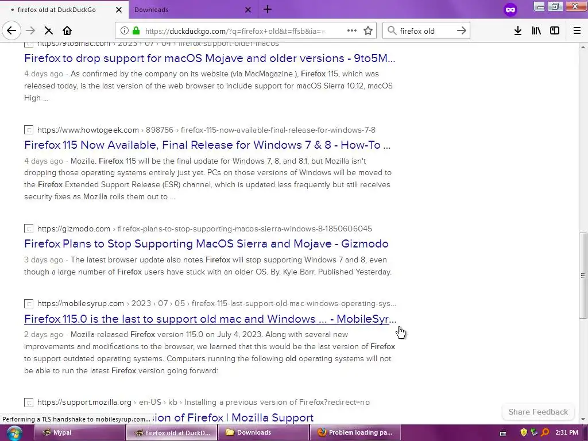Open page actions three-dots menu
The height and width of the screenshot is (441, 588).
point(352,31)
